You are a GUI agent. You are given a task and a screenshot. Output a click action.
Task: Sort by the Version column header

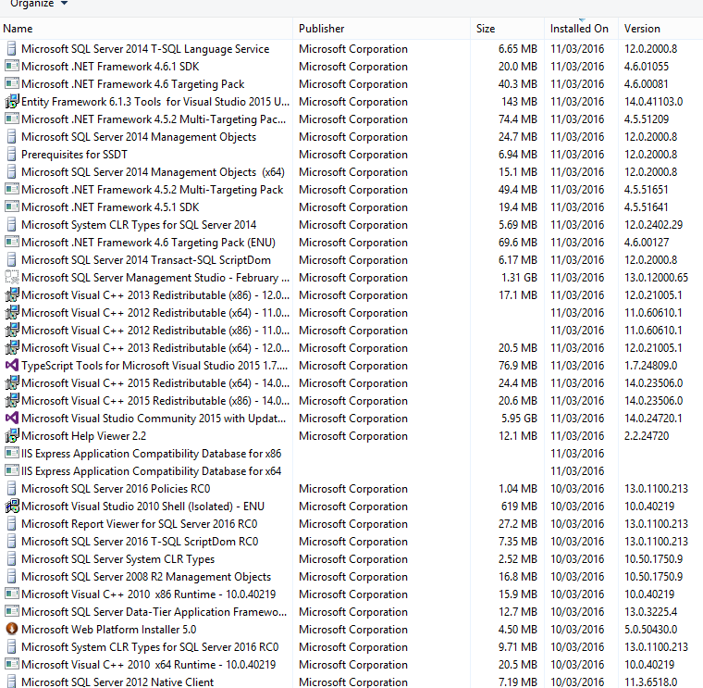pos(660,29)
